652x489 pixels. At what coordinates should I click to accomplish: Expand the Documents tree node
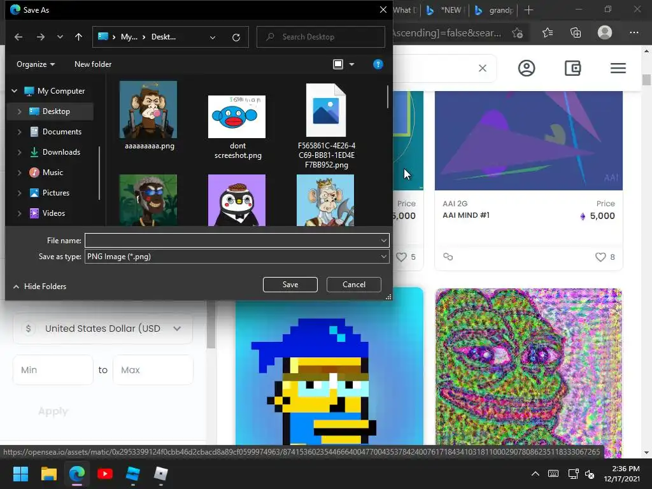point(19,132)
